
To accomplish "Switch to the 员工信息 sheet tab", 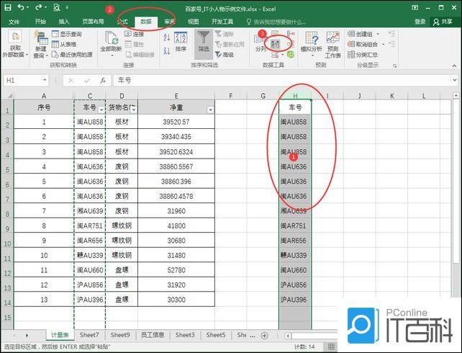I will [x=153, y=335].
